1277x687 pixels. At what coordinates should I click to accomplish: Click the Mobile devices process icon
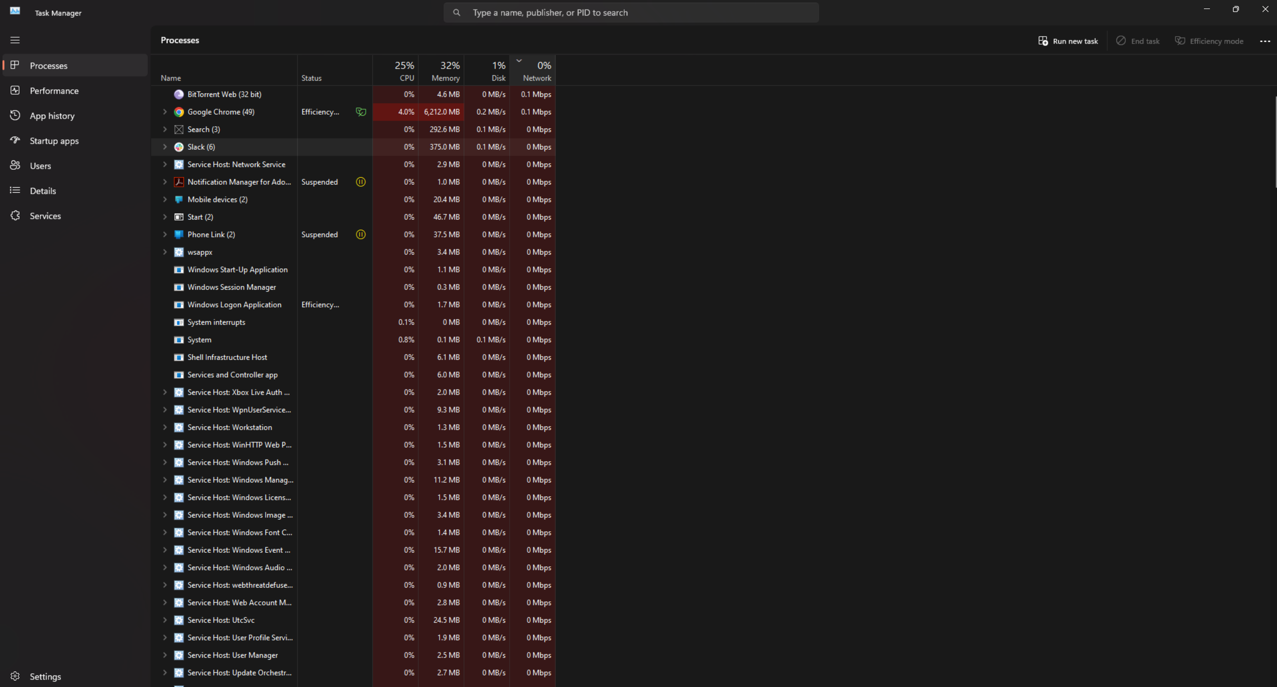point(179,199)
